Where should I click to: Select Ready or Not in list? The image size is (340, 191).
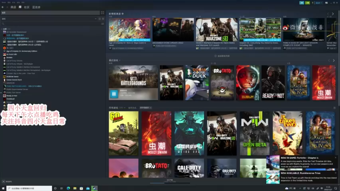click(x=12, y=96)
